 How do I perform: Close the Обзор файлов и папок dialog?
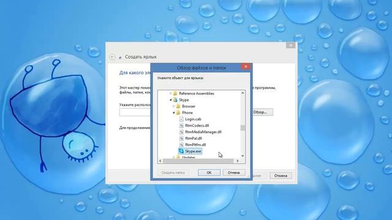pyautogui.click(x=246, y=67)
